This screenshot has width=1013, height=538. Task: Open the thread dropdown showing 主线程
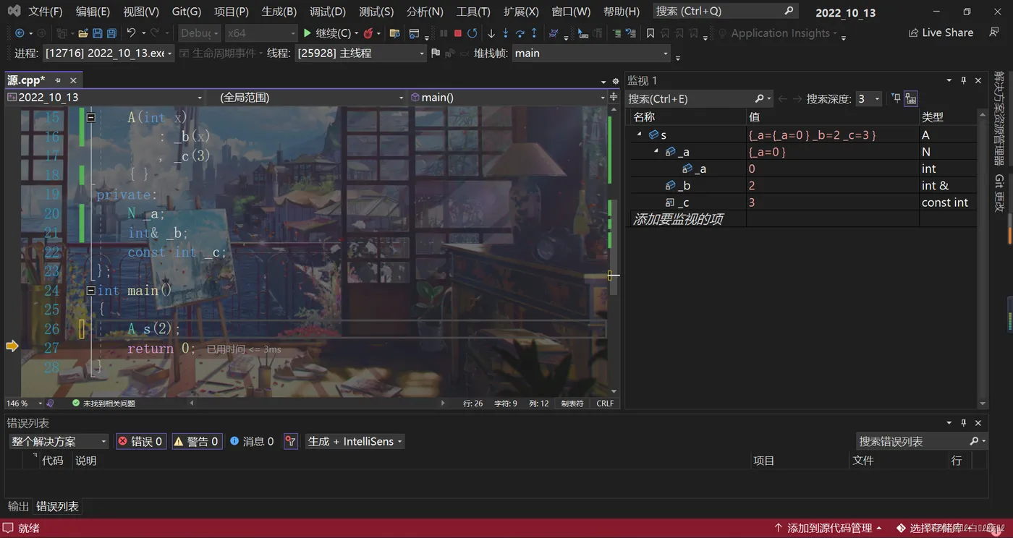(360, 54)
